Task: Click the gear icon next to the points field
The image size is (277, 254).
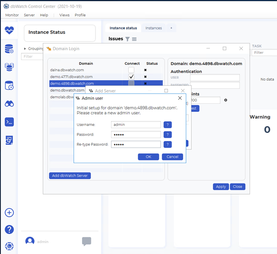Action: click(226, 100)
